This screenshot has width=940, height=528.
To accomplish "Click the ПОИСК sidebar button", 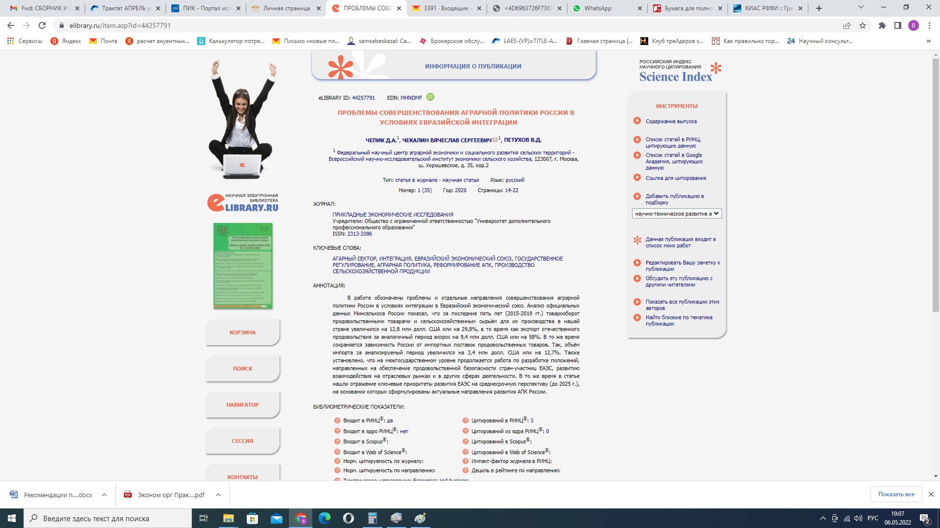I will 243,369.
